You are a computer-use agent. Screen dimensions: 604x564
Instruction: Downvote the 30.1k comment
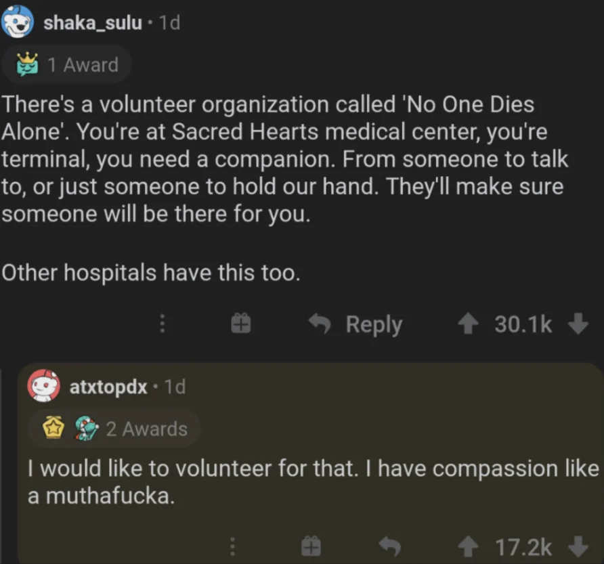pyautogui.click(x=578, y=325)
